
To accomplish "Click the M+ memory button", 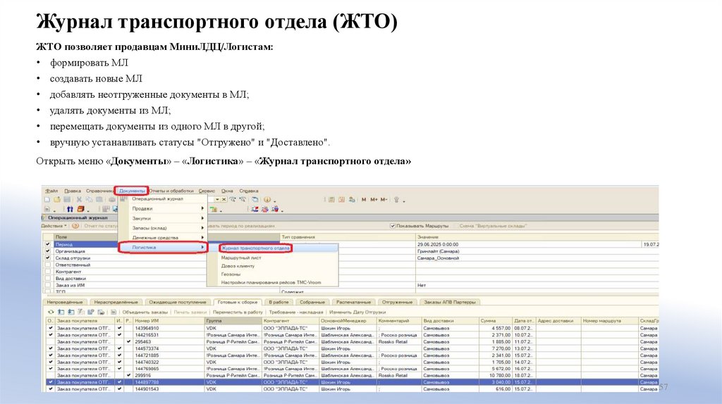I will coord(374,199).
